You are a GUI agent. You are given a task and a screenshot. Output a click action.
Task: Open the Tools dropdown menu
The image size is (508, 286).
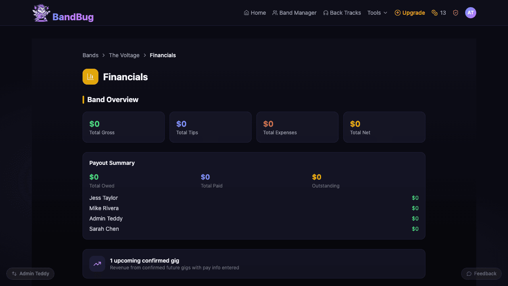pyautogui.click(x=377, y=12)
